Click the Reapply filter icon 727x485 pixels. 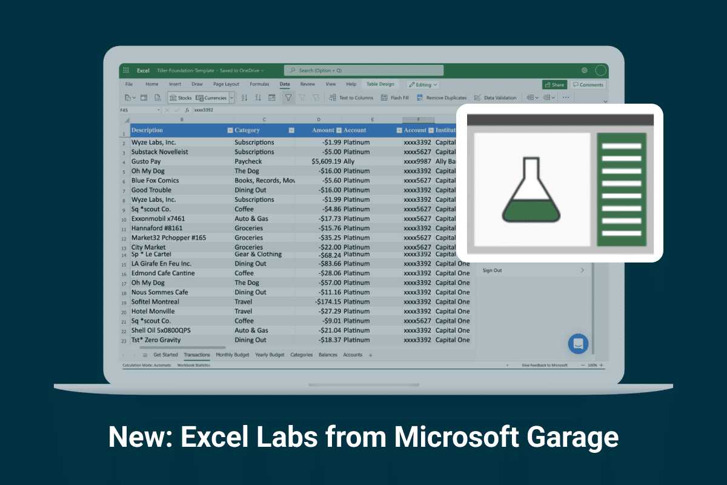click(x=315, y=98)
